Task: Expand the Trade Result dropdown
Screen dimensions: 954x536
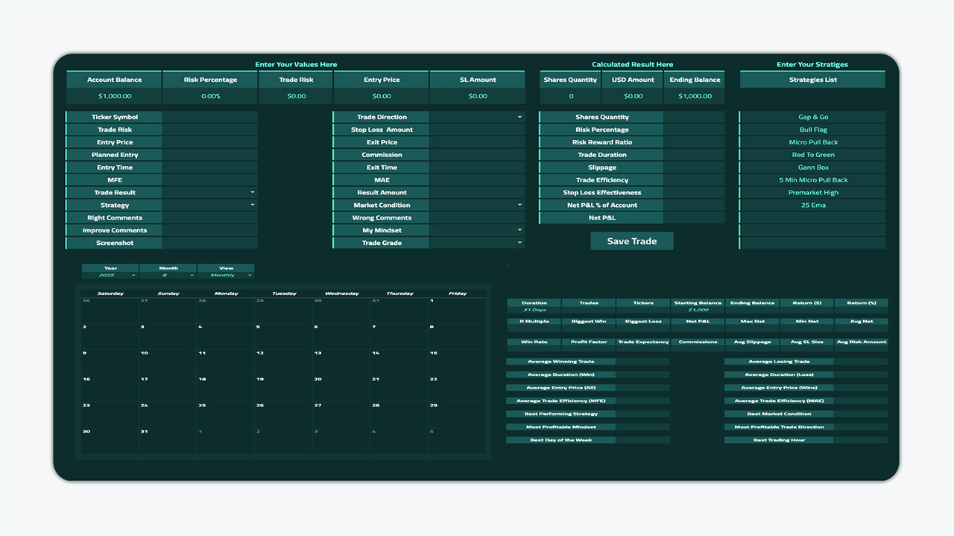Action: tap(253, 193)
